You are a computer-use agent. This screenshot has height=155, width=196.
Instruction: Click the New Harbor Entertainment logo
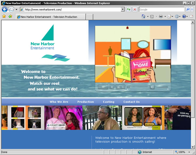(50, 43)
